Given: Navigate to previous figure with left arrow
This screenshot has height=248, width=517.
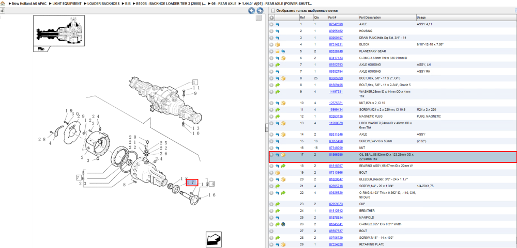Looking at the screenshot, I should 251,11.
